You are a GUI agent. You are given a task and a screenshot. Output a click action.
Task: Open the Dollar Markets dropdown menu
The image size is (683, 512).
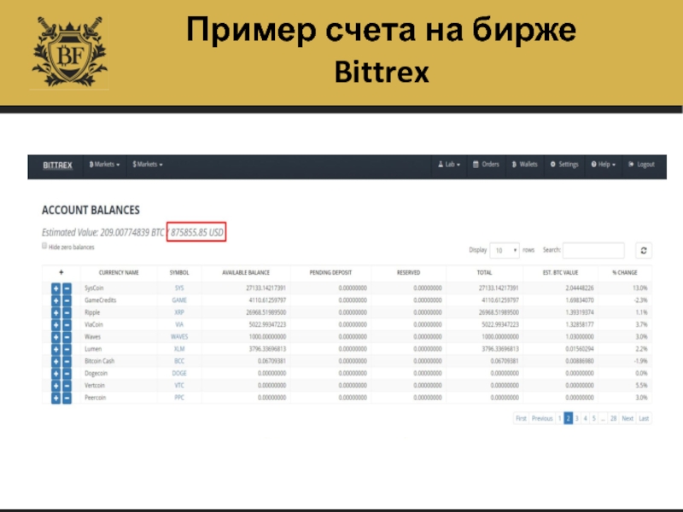[148, 165]
